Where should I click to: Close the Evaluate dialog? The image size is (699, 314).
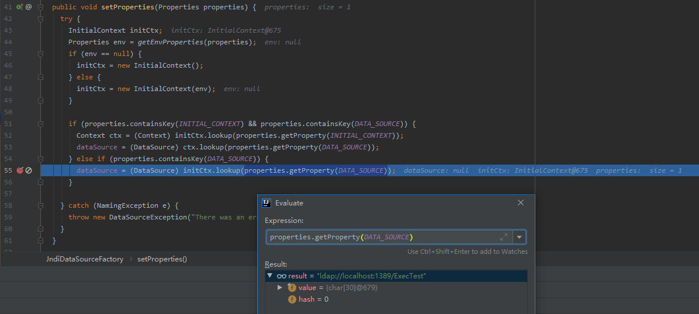(x=520, y=203)
